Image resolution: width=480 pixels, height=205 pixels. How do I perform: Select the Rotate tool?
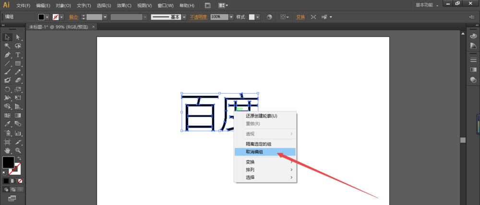tap(7, 89)
